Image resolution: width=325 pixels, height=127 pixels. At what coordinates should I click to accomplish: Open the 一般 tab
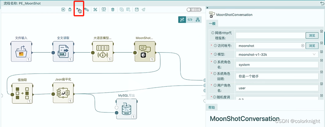pos(212,24)
